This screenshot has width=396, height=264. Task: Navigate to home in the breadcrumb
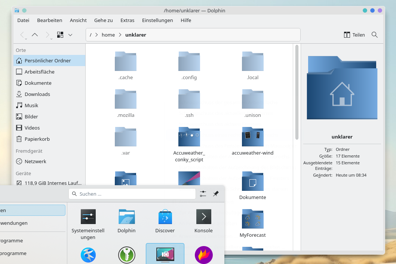pos(108,35)
